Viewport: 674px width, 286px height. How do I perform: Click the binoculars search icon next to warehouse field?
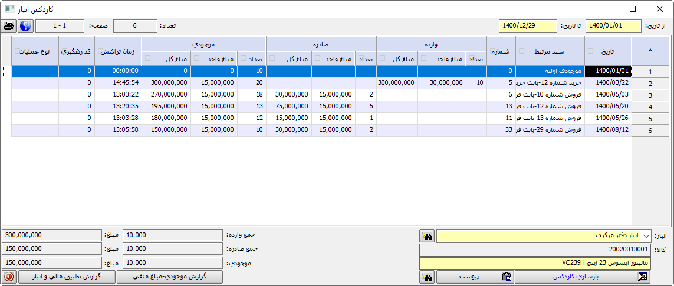pos(427,236)
